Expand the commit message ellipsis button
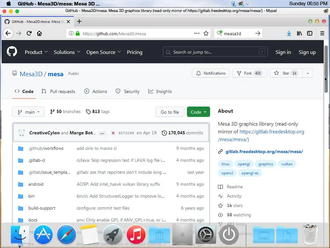The height and width of the screenshot is (248, 330). coord(102,133)
